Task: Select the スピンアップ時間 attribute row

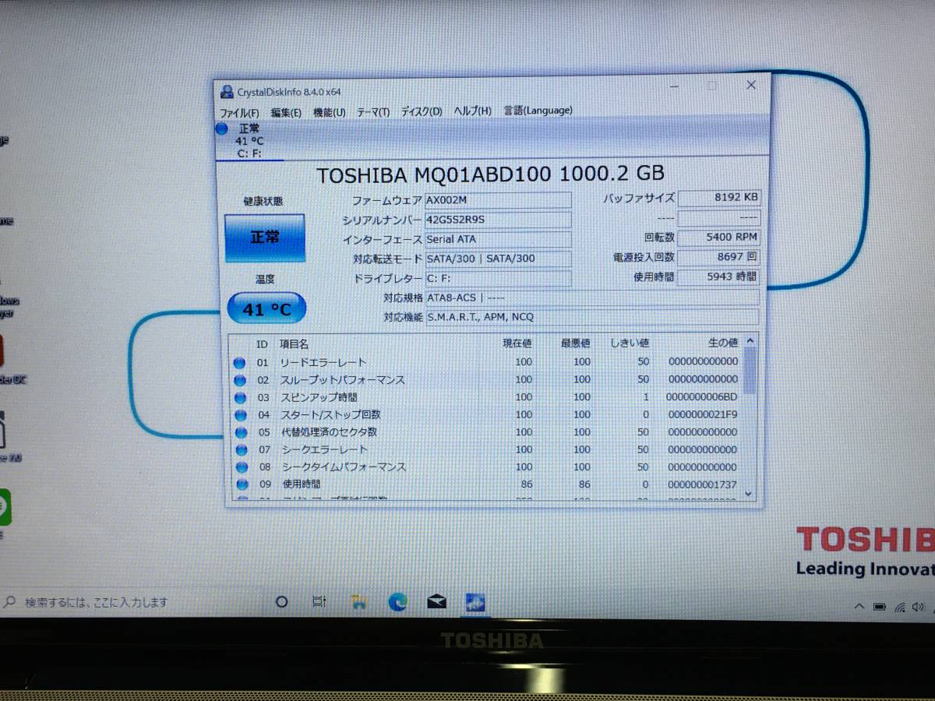Action: [486, 397]
